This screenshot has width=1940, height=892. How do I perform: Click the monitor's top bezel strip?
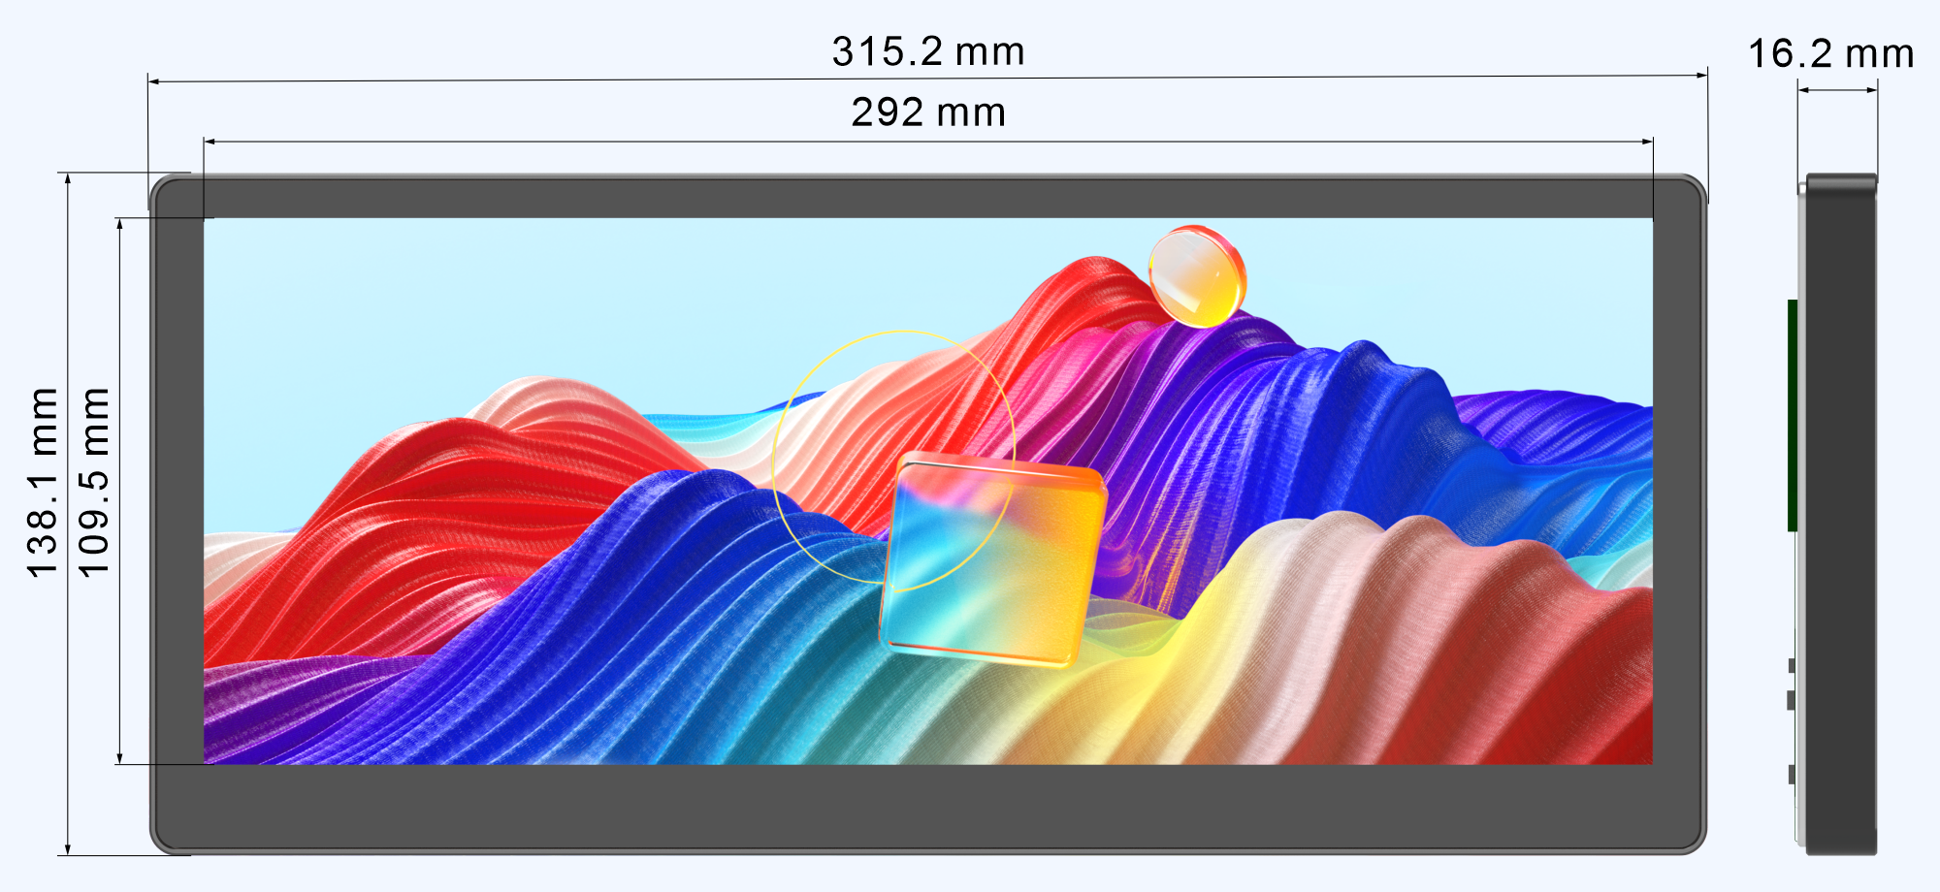coord(927,199)
